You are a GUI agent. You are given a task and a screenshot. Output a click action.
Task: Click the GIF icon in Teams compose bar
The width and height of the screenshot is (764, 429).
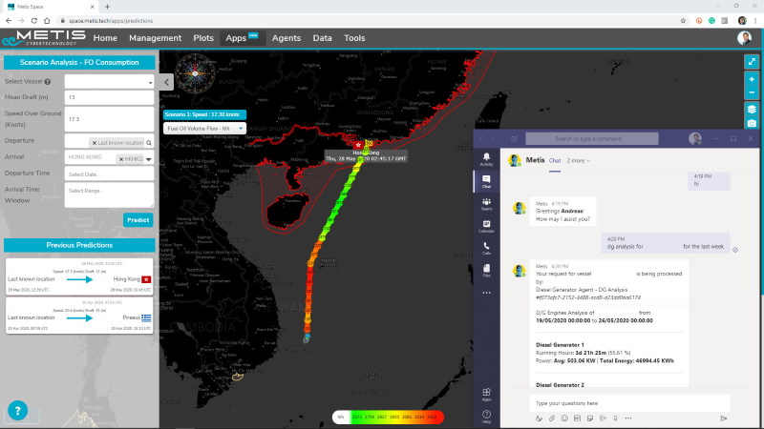coord(577,419)
